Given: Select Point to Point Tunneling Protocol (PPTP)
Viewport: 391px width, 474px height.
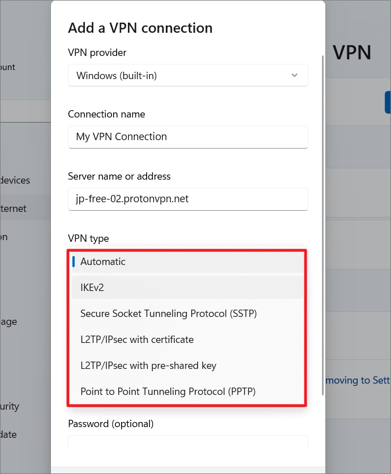Looking at the screenshot, I should (x=187, y=392).
